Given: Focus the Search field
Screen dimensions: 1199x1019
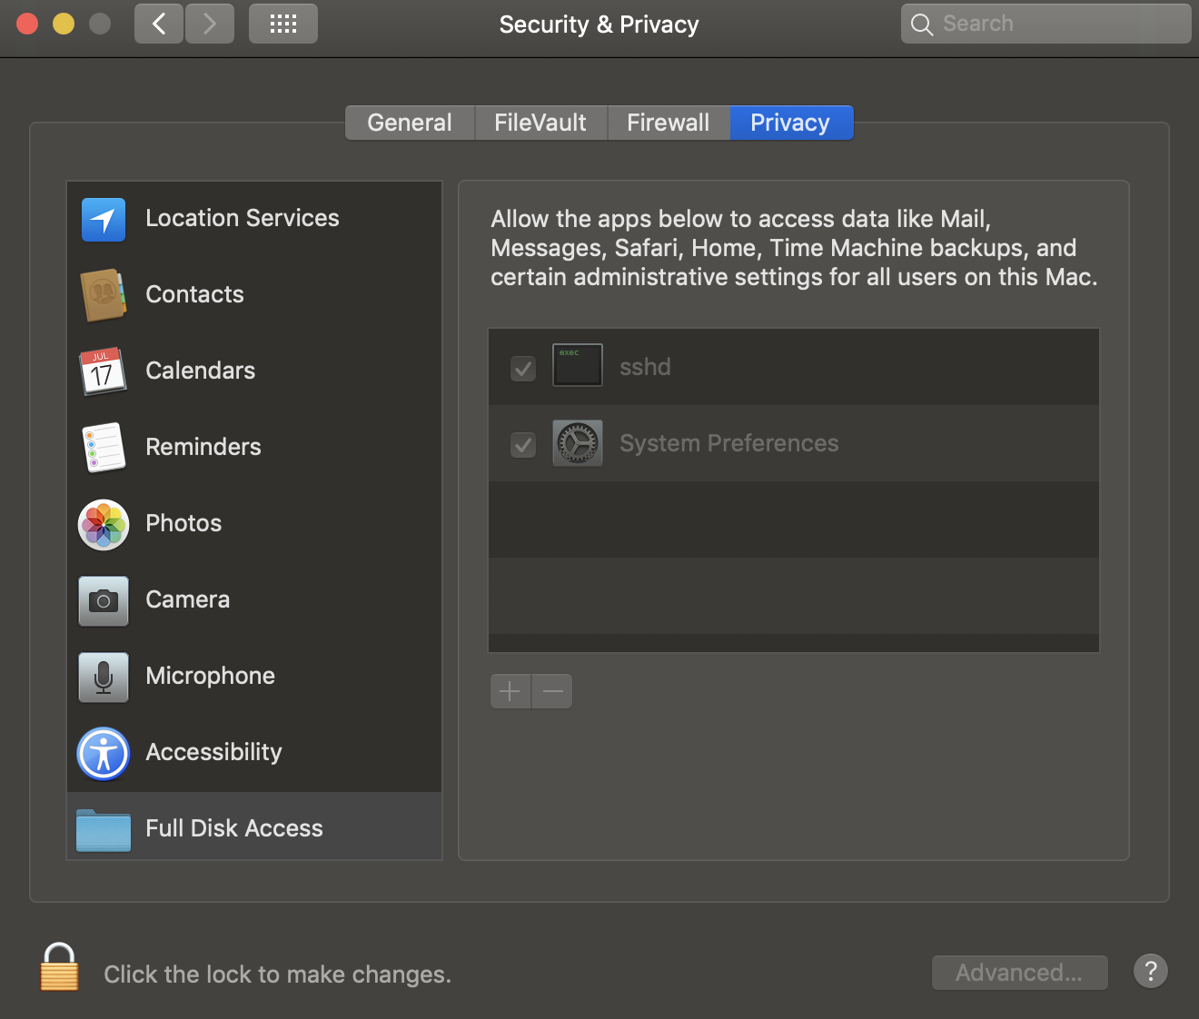Looking at the screenshot, I should coord(1045,24).
